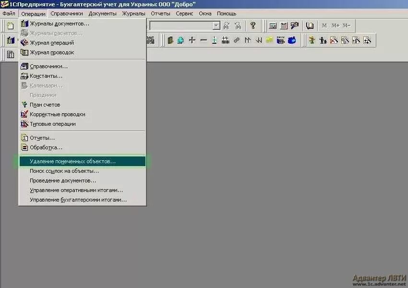Image resolution: width=408 pixels, height=288 pixels.
Task: Open the Окна menu
Action: 205,13
